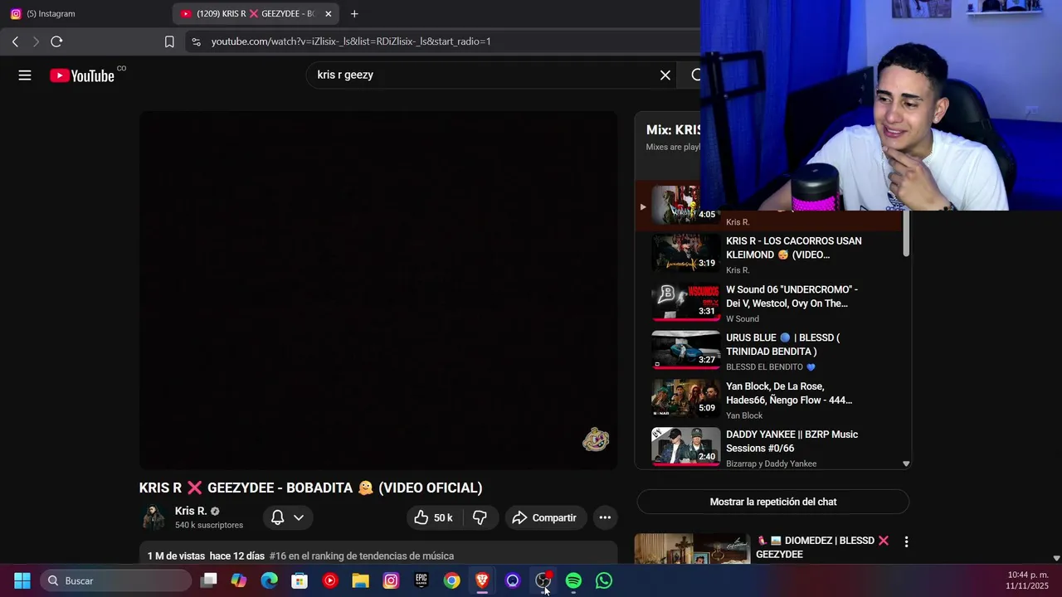Click the now-playing 4:05 mix thumbnail
This screenshot has width=1062, height=597.
click(x=685, y=204)
